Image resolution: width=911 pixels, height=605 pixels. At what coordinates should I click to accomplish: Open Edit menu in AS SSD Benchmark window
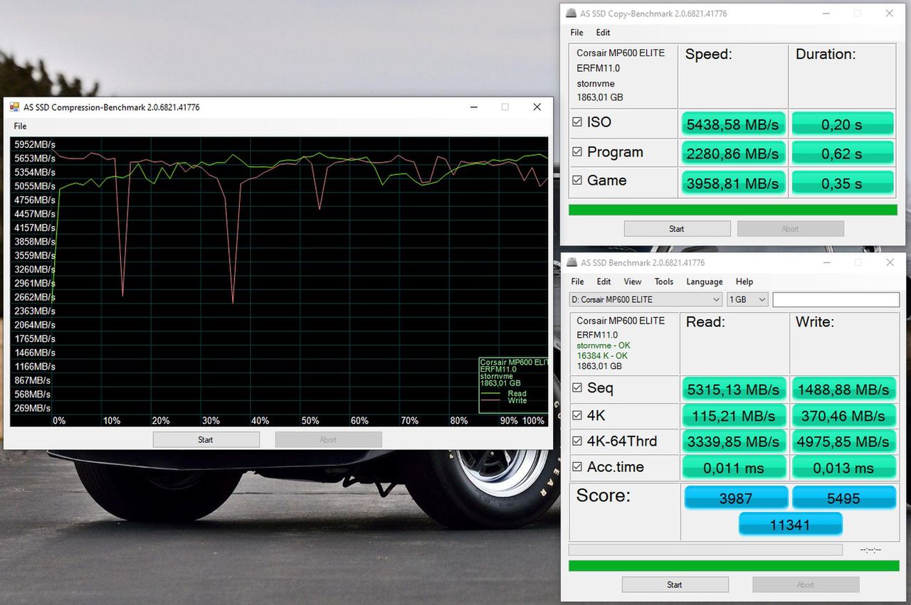[604, 282]
